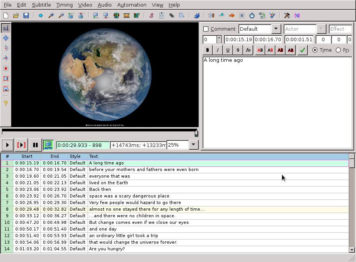The image size is (356, 262).
Task: Commit changes with the green checkmark
Action: (x=302, y=50)
